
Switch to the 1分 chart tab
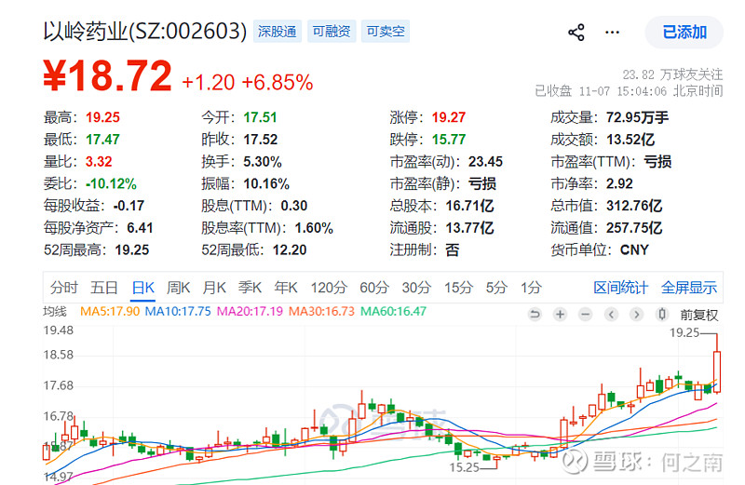click(531, 288)
